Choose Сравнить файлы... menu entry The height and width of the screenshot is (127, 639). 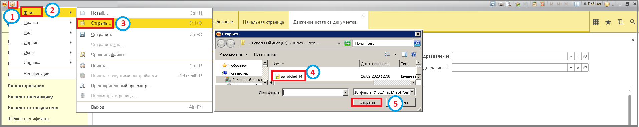[145, 55]
